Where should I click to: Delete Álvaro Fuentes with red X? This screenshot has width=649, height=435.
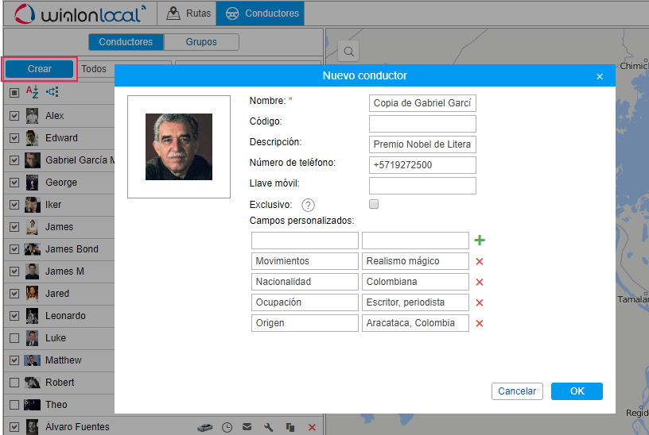[312, 427]
